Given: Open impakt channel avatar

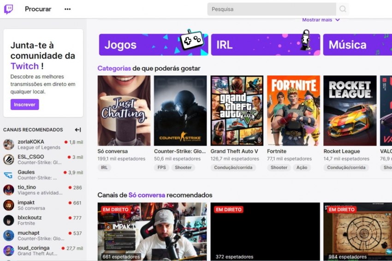Looking at the screenshot, I should point(8,205).
